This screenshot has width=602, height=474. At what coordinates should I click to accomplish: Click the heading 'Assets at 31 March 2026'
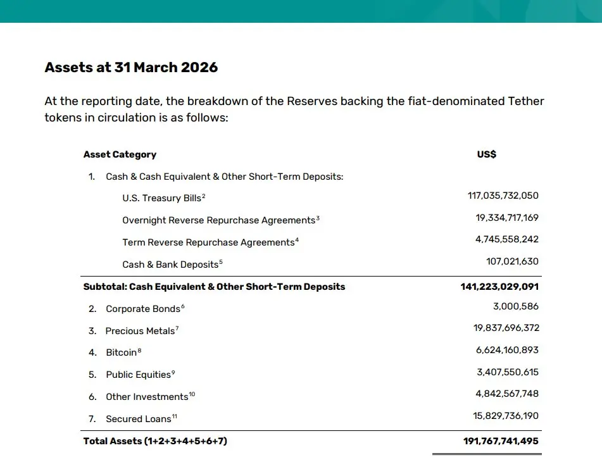click(131, 67)
